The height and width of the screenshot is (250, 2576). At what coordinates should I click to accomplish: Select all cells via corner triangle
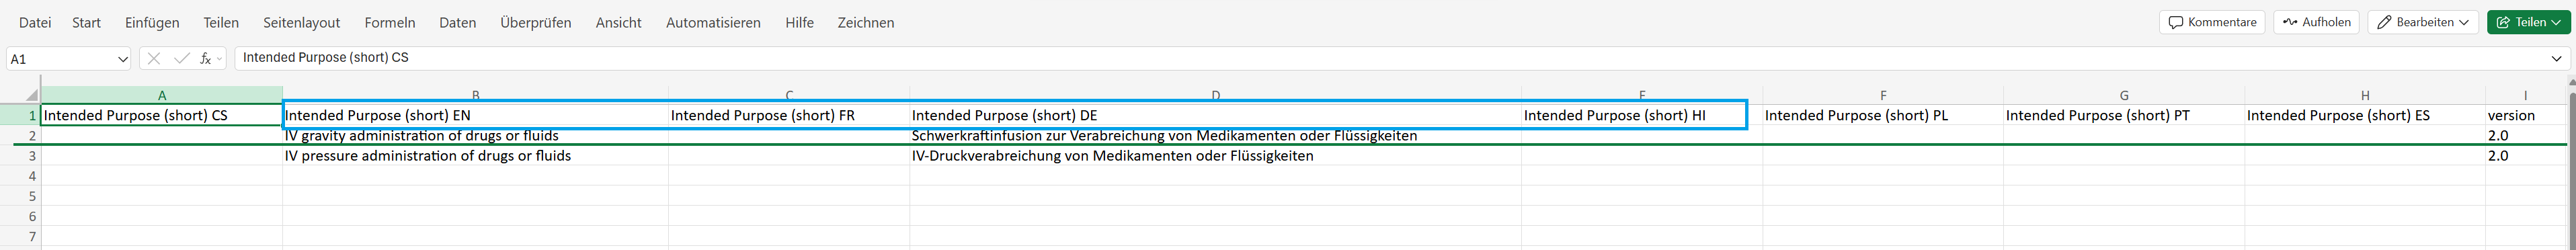pyautogui.click(x=30, y=94)
